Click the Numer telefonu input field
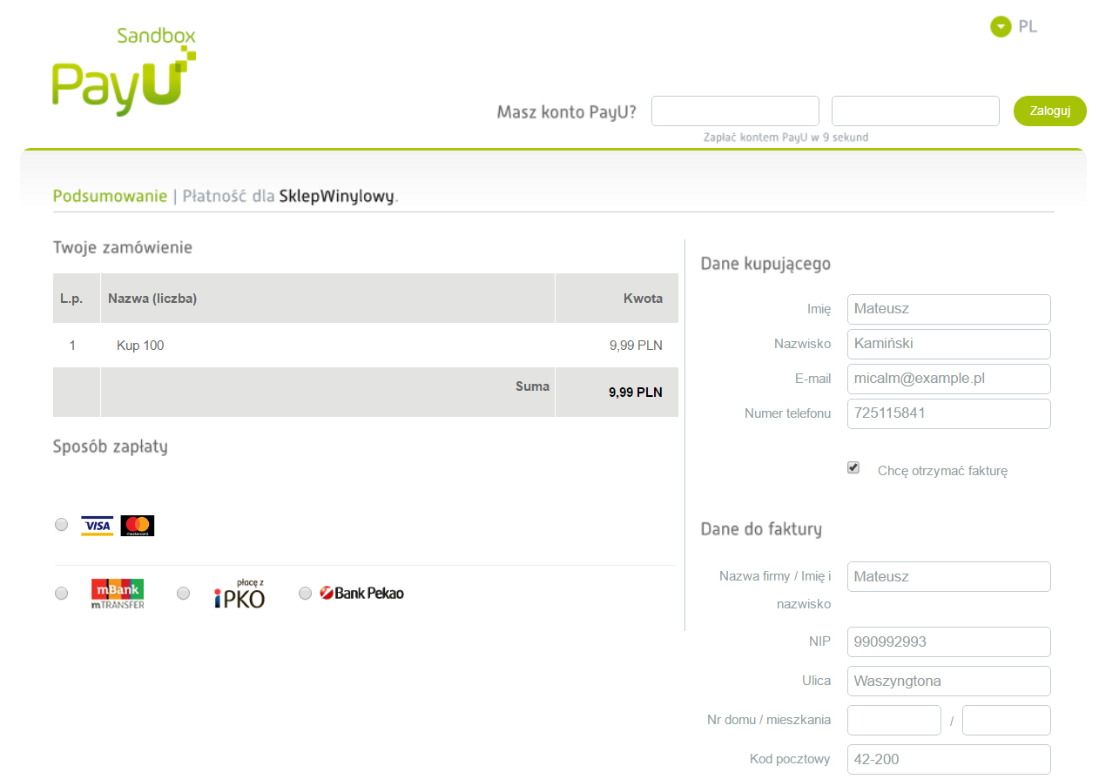This screenshot has height=779, width=1099. [949, 413]
